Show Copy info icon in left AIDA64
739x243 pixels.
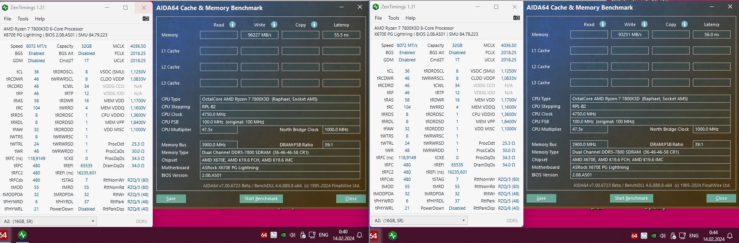tap(314, 24)
